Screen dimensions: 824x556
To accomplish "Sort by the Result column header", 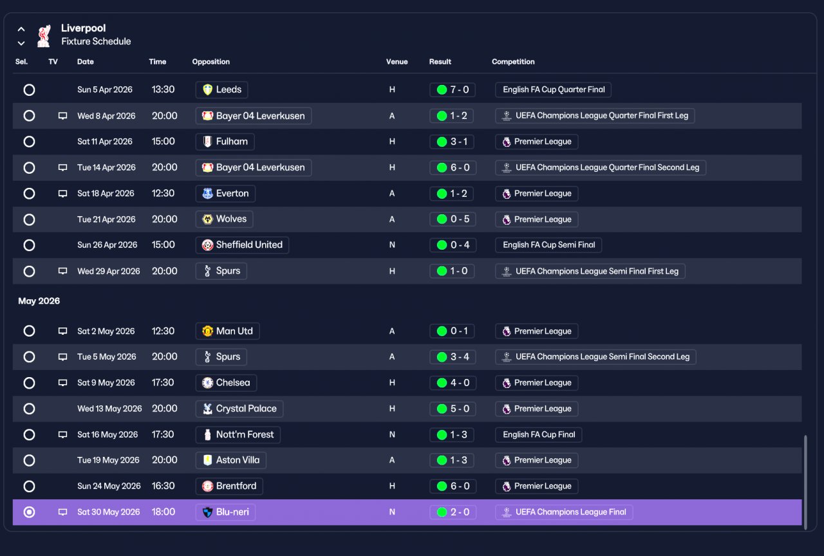I will point(440,62).
